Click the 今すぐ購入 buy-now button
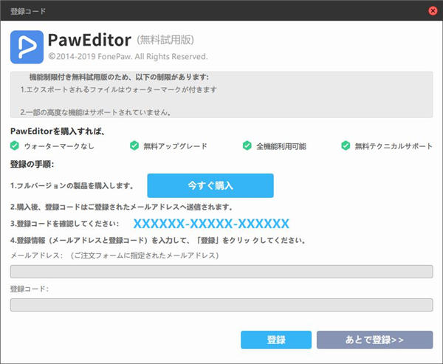The height and width of the screenshot is (364, 443). (x=210, y=185)
